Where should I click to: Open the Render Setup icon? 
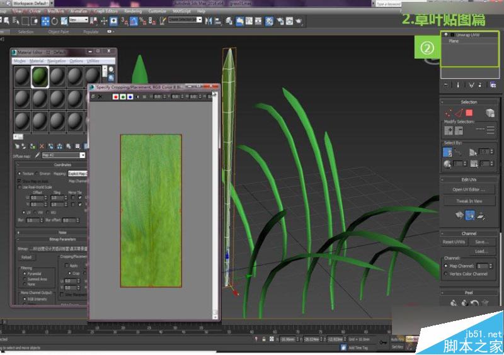(x=280, y=21)
